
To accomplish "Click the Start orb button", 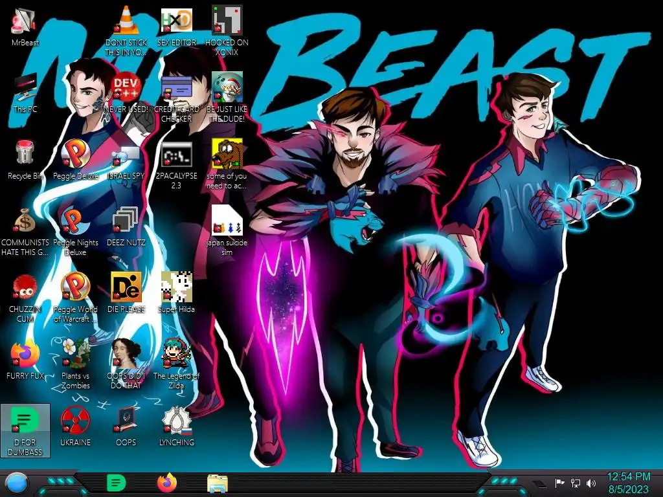I will point(17,483).
